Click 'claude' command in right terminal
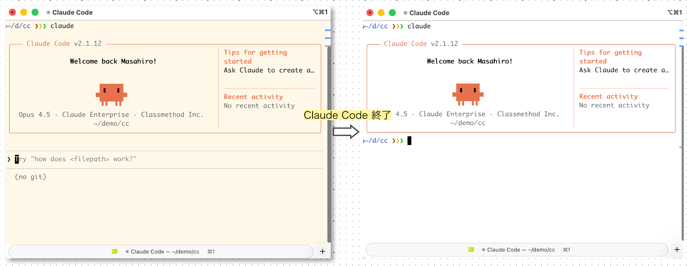Image resolution: width=687 pixels, height=266 pixels. click(419, 26)
